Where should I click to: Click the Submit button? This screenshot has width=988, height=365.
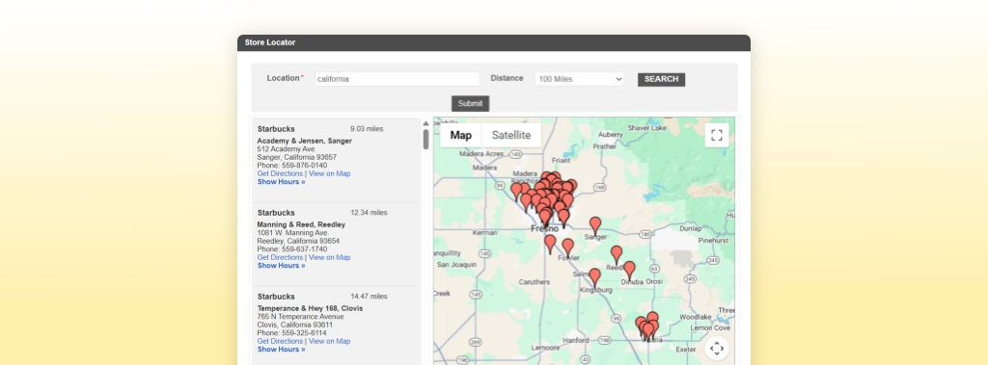470,104
